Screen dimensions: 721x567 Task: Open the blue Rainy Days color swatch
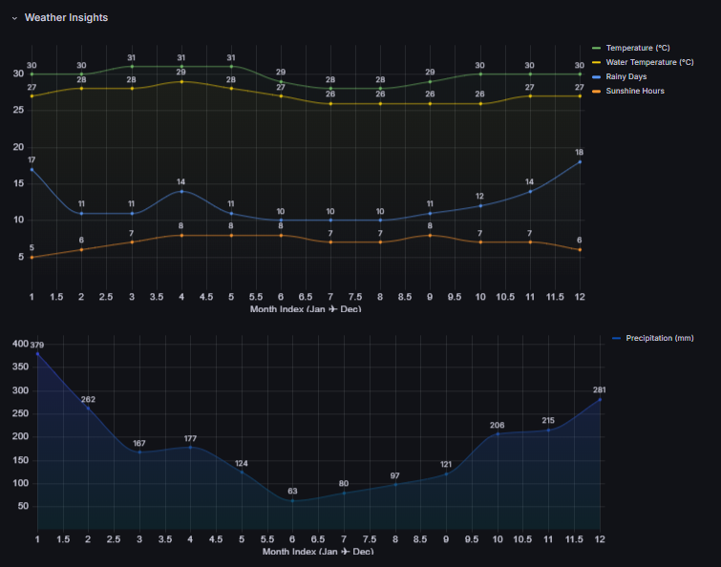597,76
